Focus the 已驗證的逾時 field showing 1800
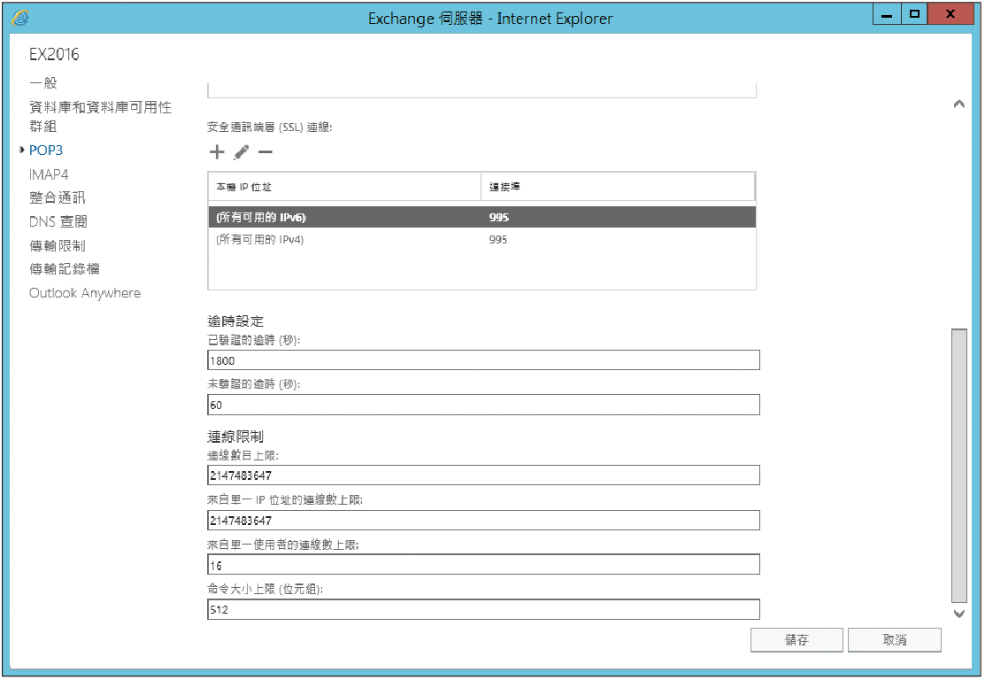Image resolution: width=985 pixels, height=680 pixels. [x=484, y=360]
